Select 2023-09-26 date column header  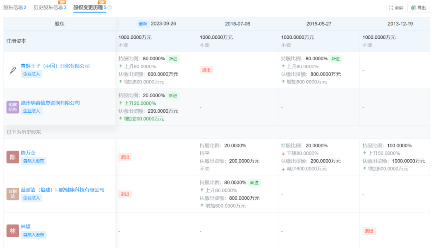pyautogui.click(x=163, y=24)
